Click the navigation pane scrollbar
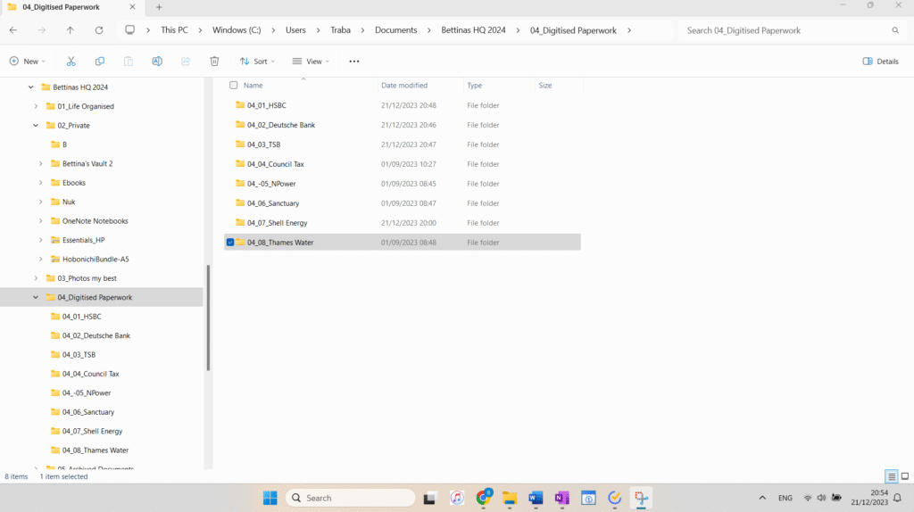Viewport: 914px width, 512px height. pyautogui.click(x=208, y=318)
